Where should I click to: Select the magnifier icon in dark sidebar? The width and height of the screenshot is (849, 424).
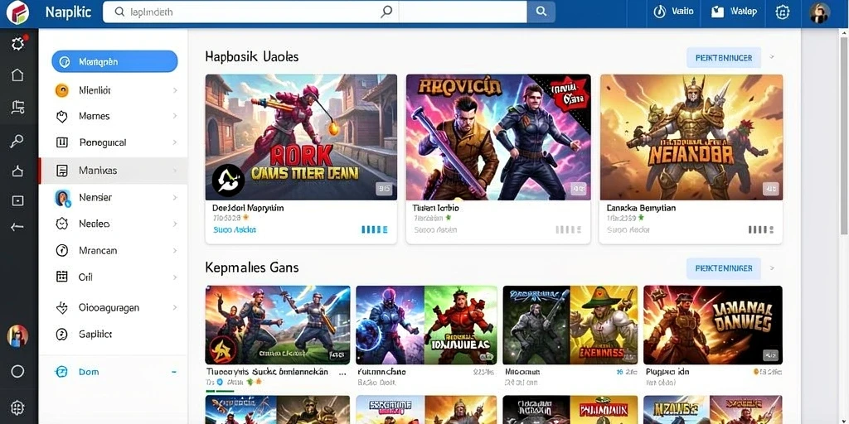point(17,141)
